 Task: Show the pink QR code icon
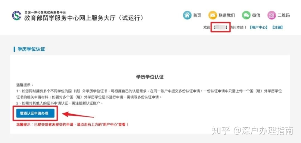point(272,15)
